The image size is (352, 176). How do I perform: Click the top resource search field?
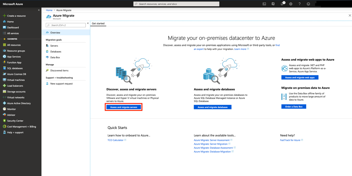tap(176, 4)
